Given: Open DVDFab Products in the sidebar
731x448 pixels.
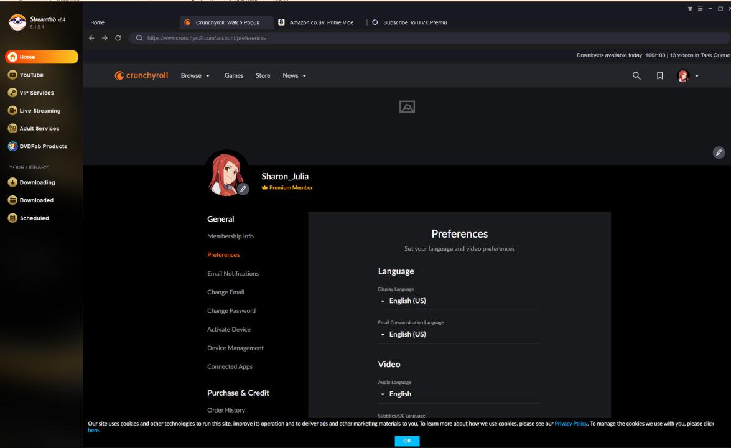Looking at the screenshot, I should (x=37, y=146).
